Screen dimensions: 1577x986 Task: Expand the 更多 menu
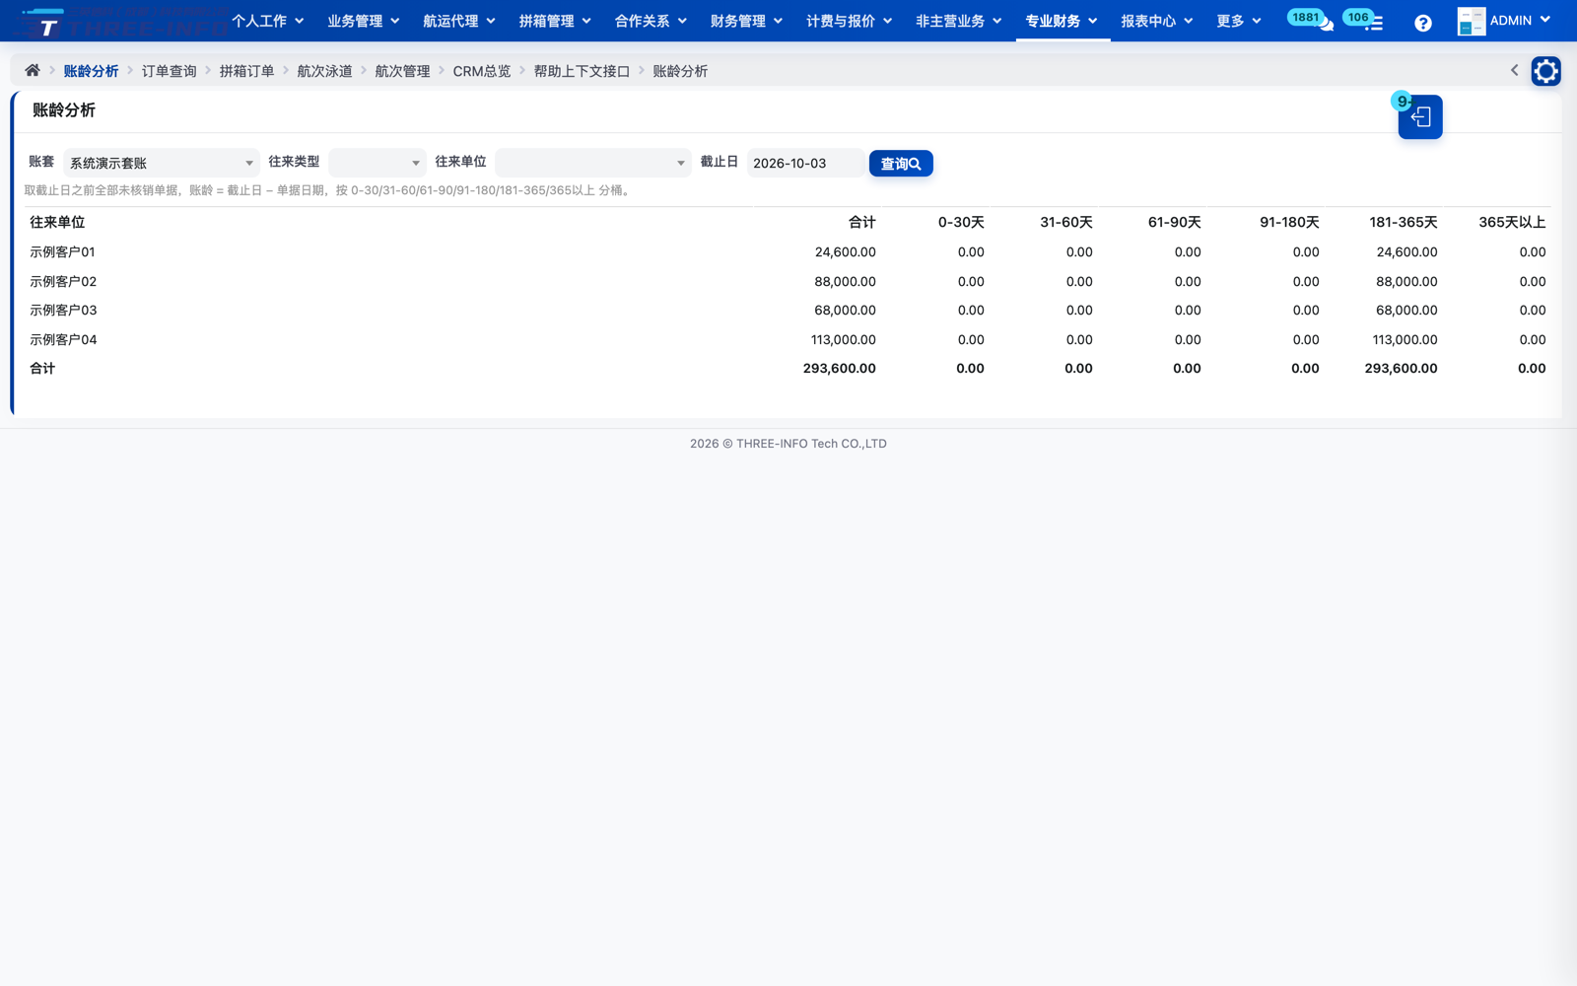point(1238,21)
